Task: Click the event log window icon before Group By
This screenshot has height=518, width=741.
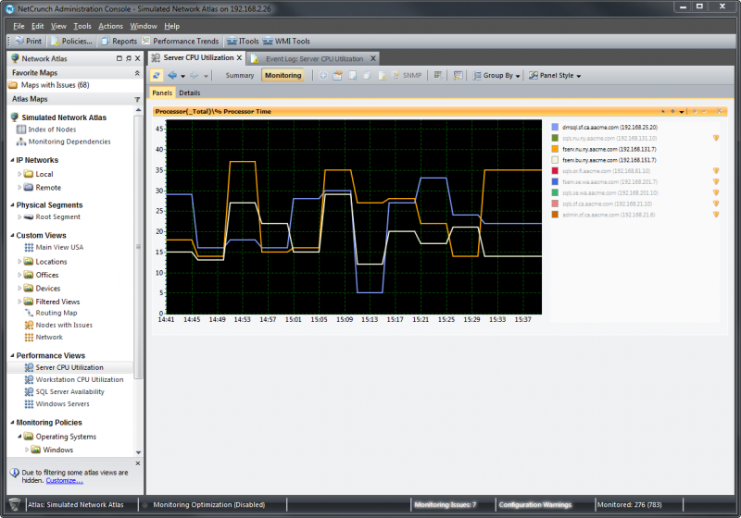Action: click(458, 76)
